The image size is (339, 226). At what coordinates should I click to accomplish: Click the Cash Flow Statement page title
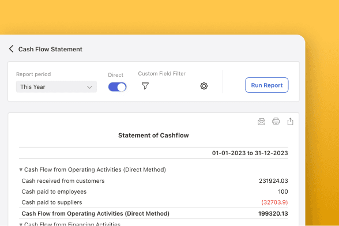(x=50, y=50)
